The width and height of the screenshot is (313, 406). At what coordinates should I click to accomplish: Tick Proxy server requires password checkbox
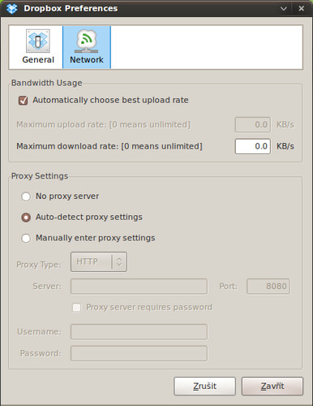tap(76, 308)
